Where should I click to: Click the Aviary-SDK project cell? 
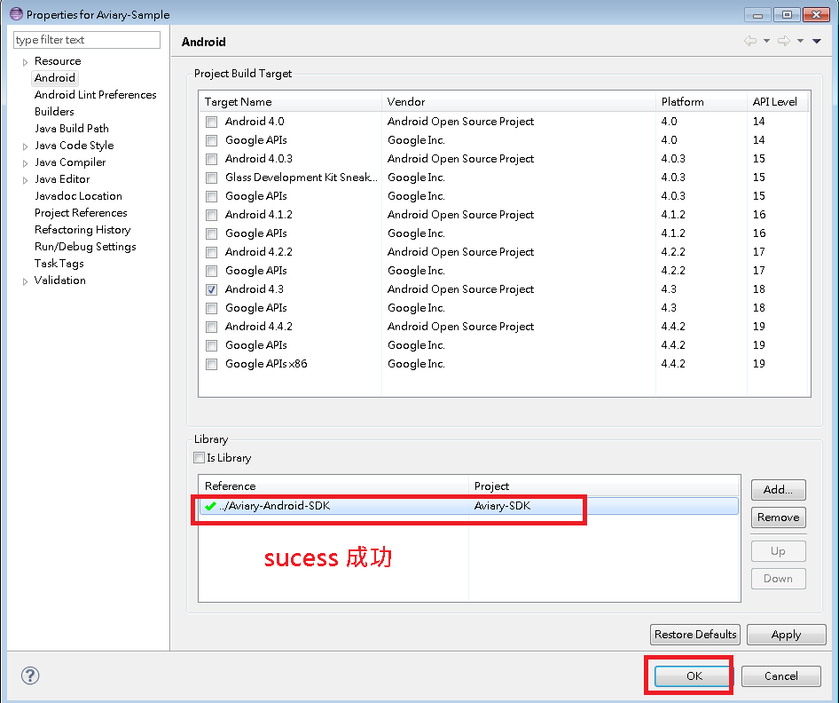(502, 506)
